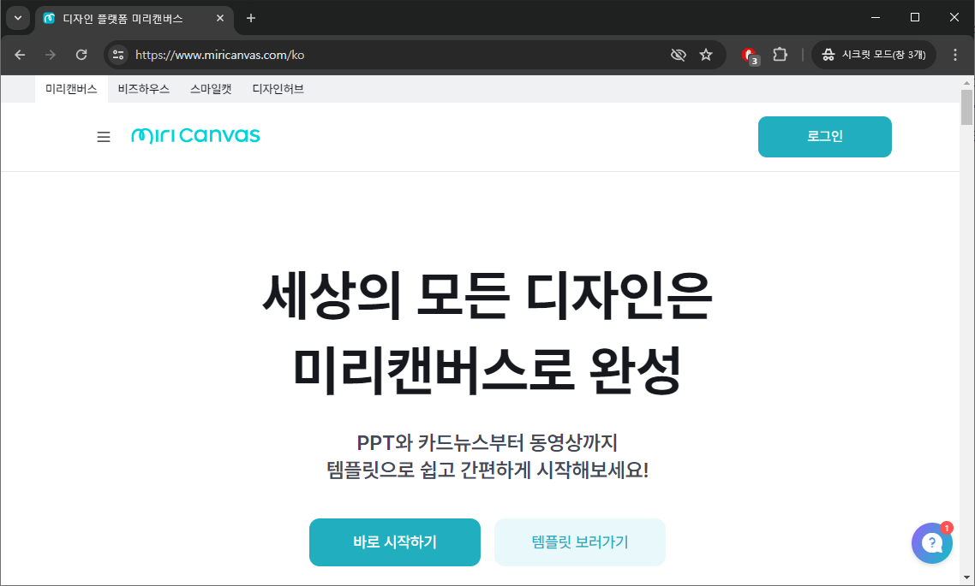Screen dimensions: 975x586
Task: Click the browser forward arrow
Action: [x=51, y=55]
